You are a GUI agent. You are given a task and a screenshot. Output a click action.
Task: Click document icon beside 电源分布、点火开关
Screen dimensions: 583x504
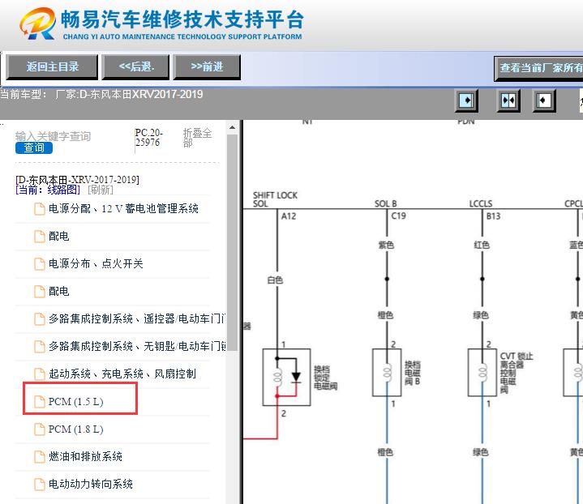[40, 264]
